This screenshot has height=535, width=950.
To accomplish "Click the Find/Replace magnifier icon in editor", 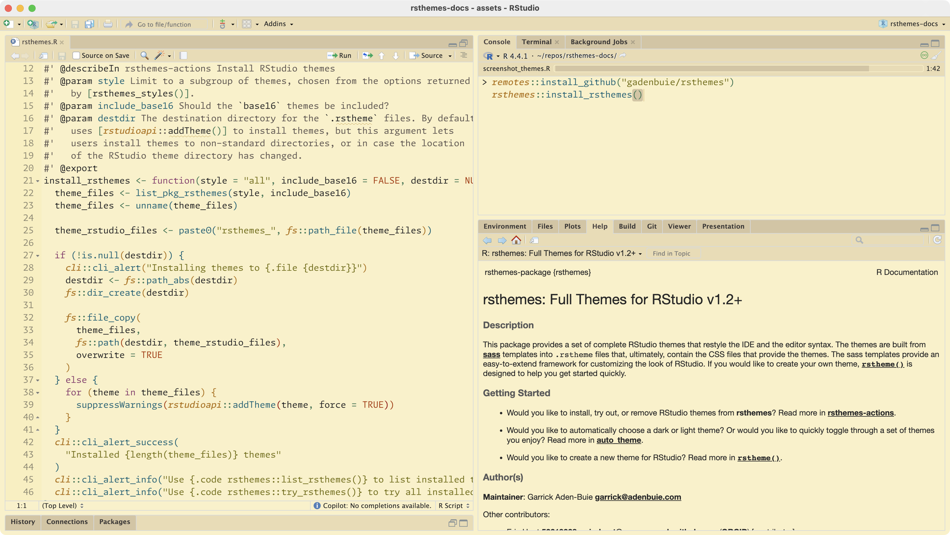I will coord(144,55).
